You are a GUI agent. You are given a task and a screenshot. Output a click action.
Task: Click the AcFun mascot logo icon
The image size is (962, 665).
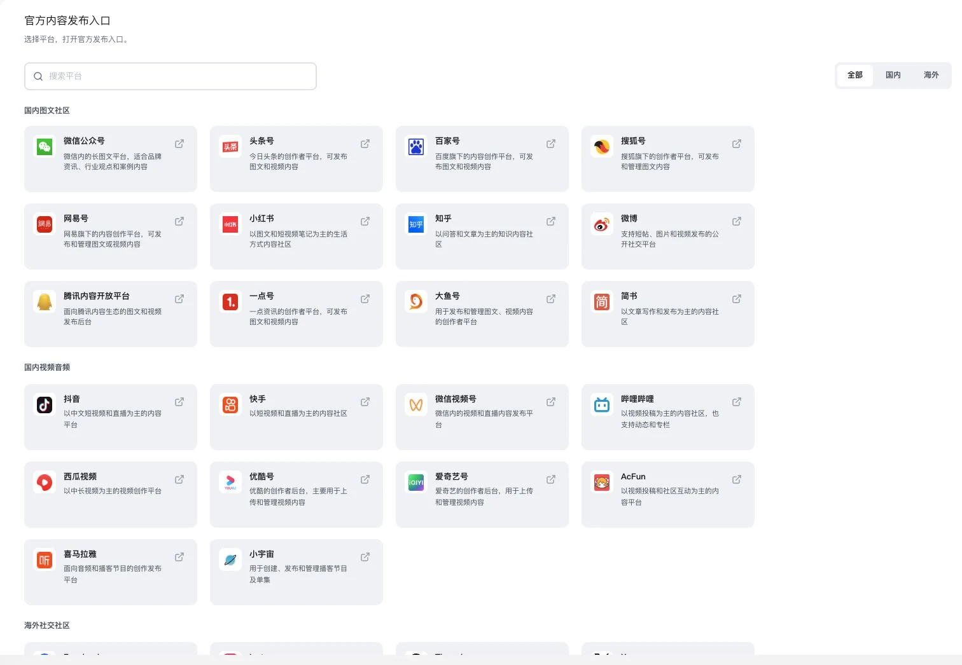click(602, 483)
